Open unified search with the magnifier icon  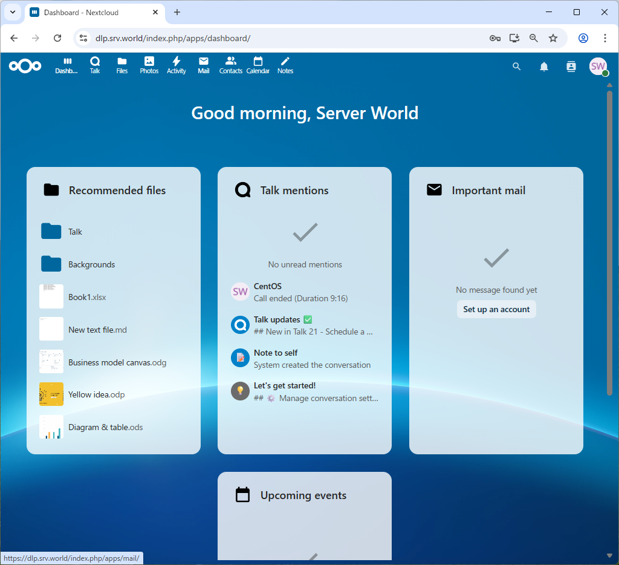coord(516,67)
